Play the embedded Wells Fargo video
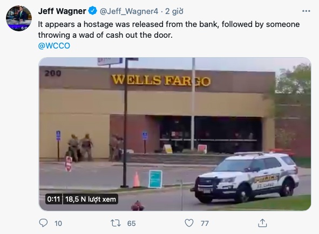Image resolution: width=319 pixels, height=234 pixels. pos(175,134)
